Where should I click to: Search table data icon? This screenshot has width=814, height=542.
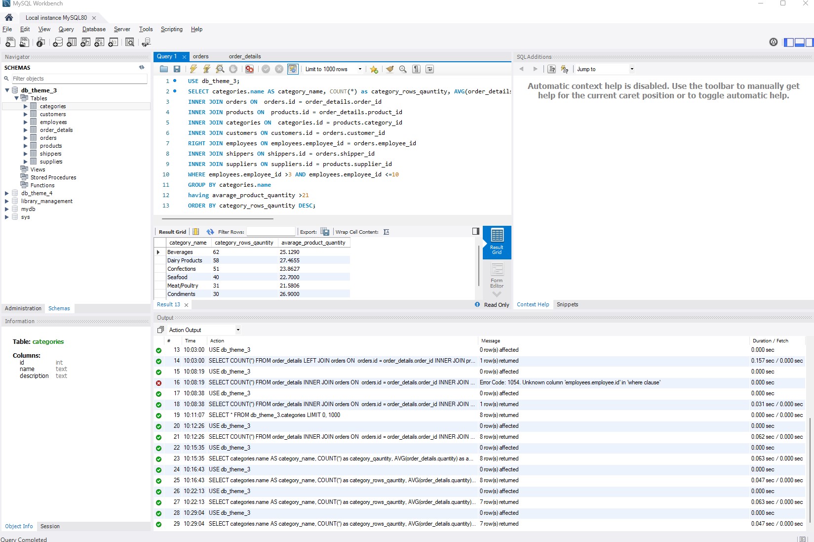[x=130, y=42]
